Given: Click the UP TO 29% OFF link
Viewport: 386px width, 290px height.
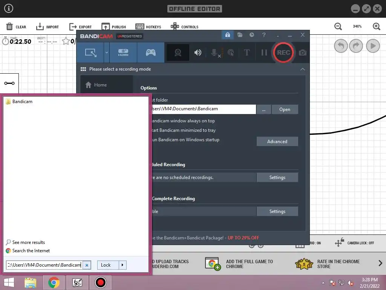Looking at the screenshot, I should 243,238.
